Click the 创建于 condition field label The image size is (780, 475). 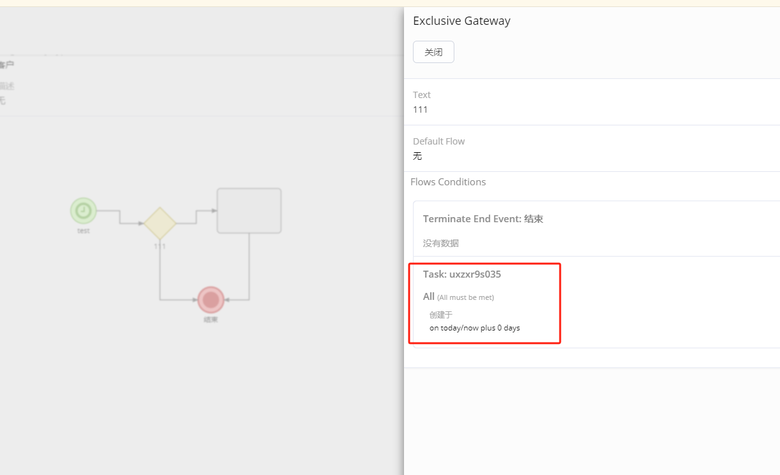pos(441,315)
